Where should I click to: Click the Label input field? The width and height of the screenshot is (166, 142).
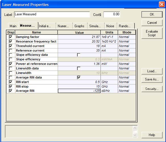pyautogui.click(x=52, y=14)
